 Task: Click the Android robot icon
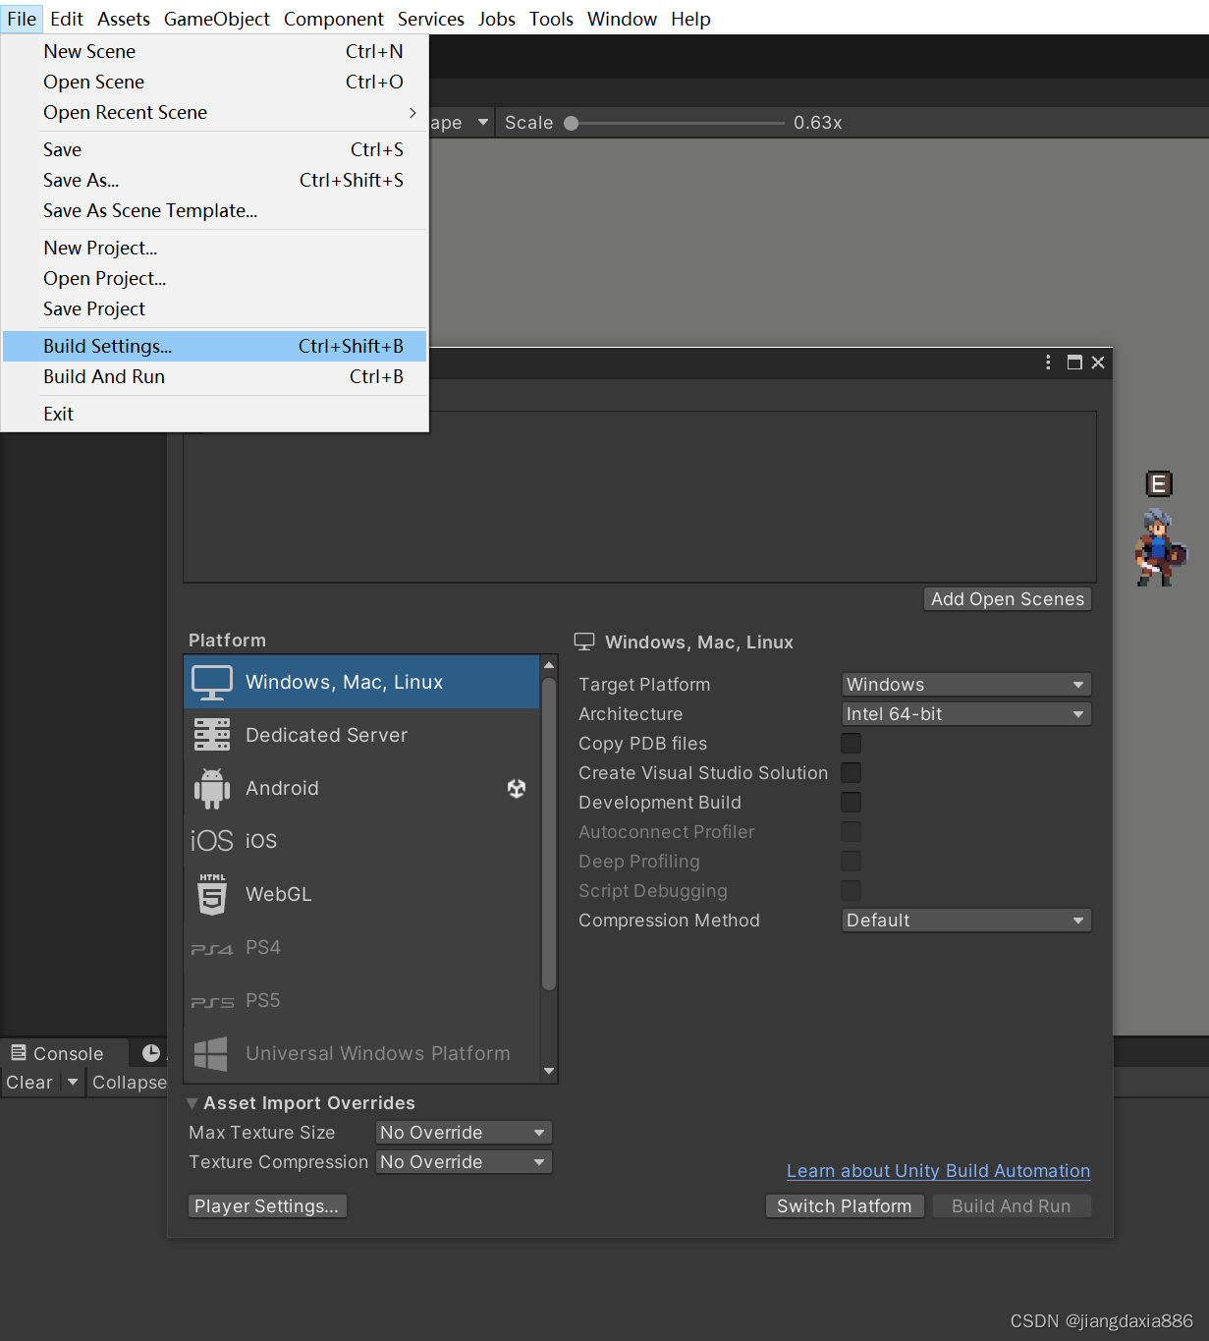[x=212, y=788]
